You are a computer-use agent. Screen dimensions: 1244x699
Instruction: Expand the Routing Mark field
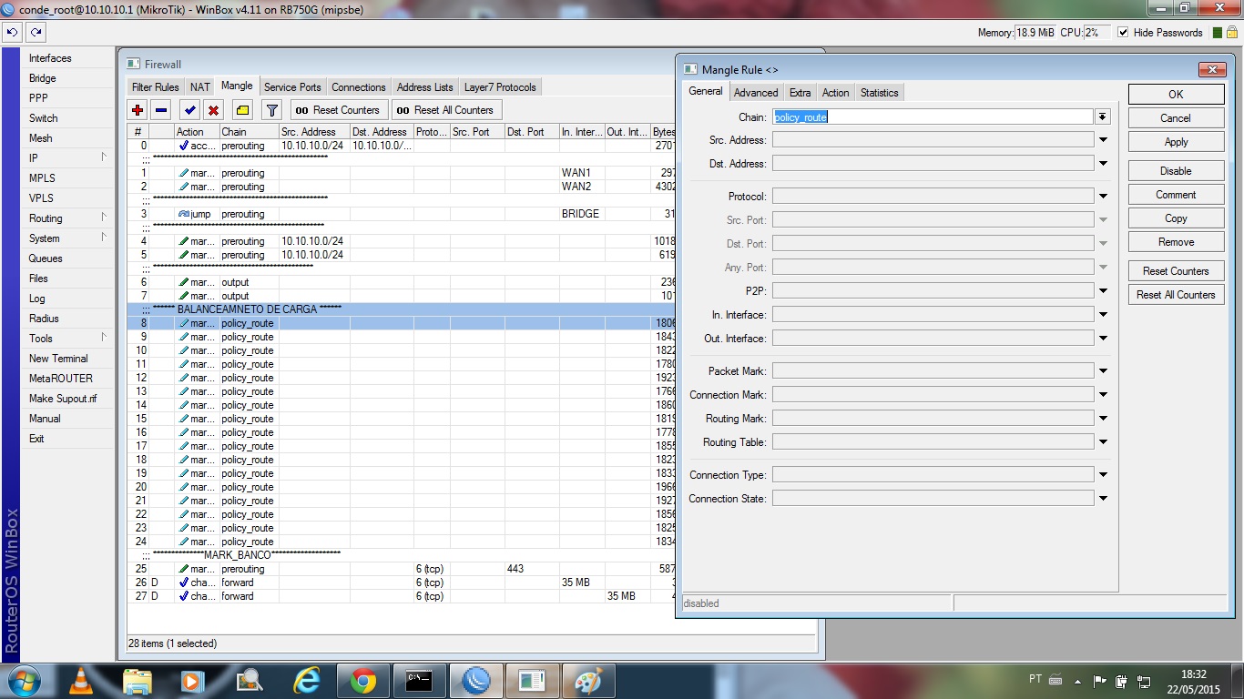click(x=1103, y=419)
